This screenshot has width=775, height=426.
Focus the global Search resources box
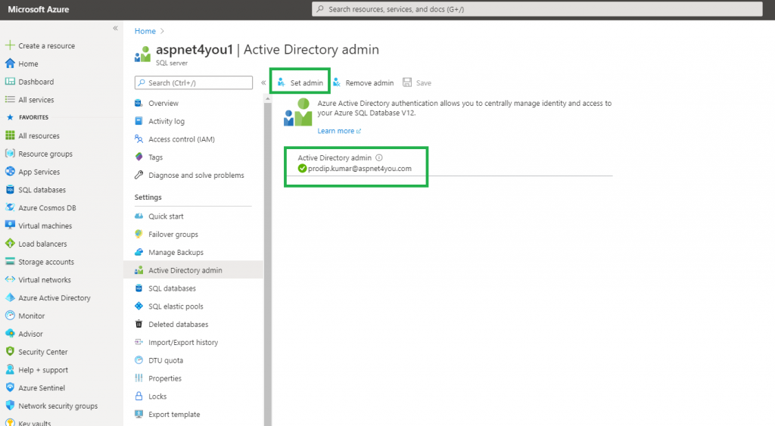(x=537, y=9)
